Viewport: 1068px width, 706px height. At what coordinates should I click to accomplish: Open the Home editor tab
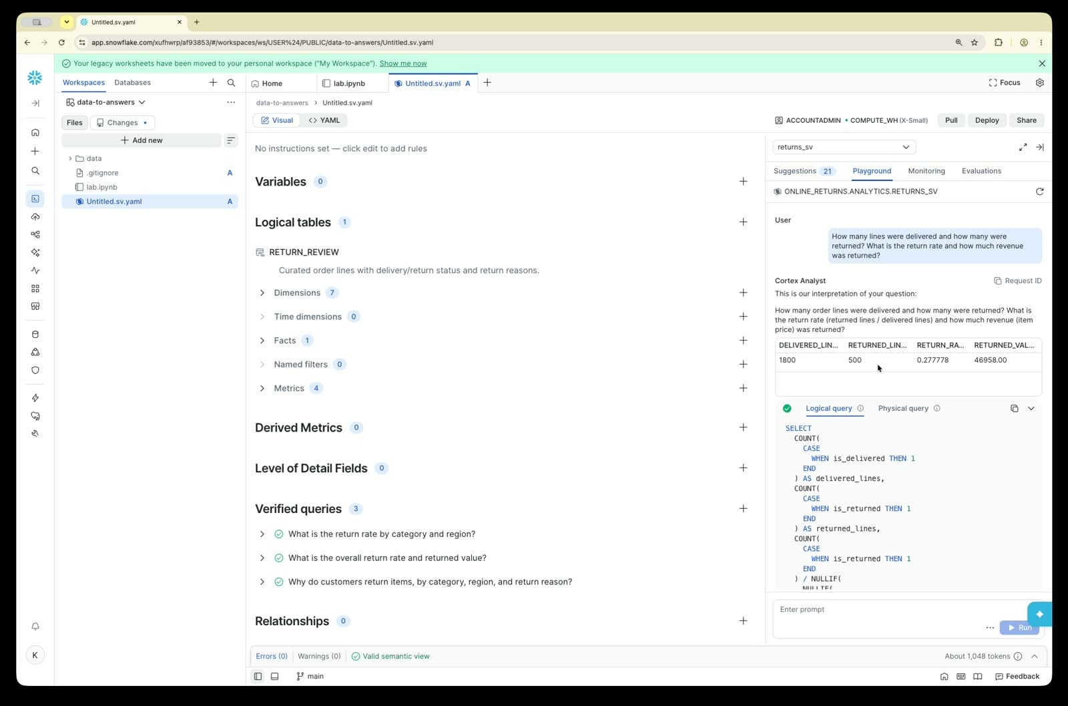[272, 83]
